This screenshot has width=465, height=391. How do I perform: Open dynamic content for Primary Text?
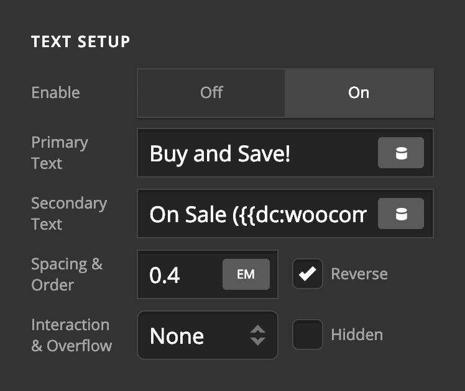(x=401, y=153)
